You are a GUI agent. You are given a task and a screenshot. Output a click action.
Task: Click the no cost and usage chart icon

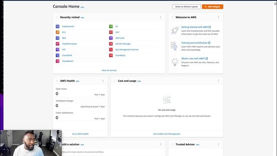point(167,100)
